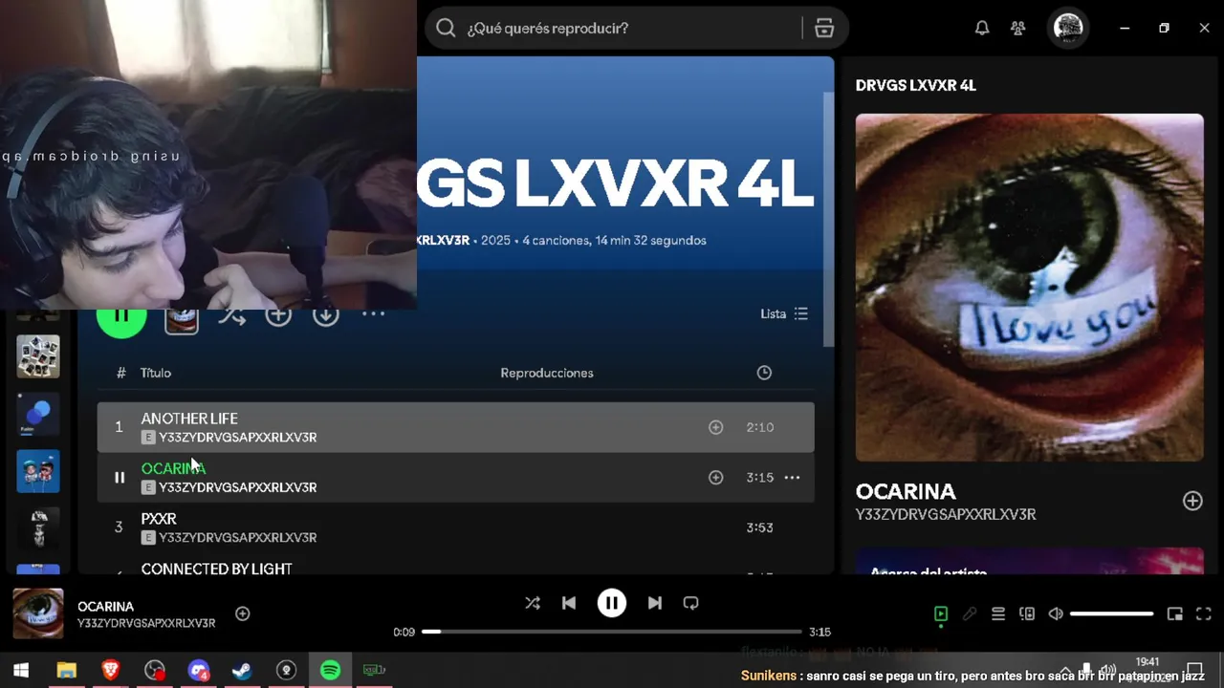The width and height of the screenshot is (1224, 688).
Task: Click the Título column header
Action: 156,373
